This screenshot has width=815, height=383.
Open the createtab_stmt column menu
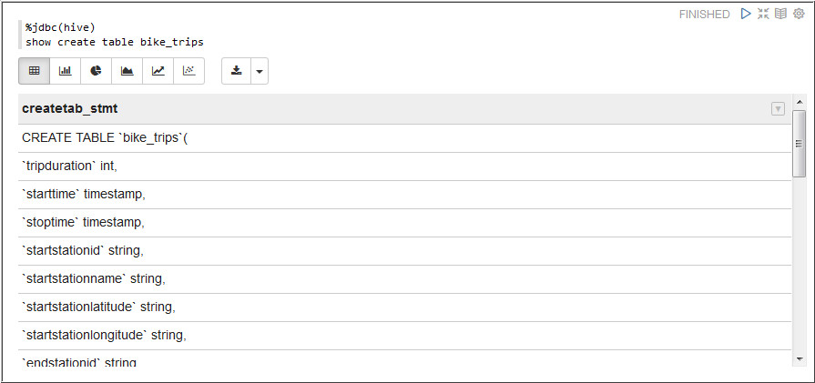[778, 109]
